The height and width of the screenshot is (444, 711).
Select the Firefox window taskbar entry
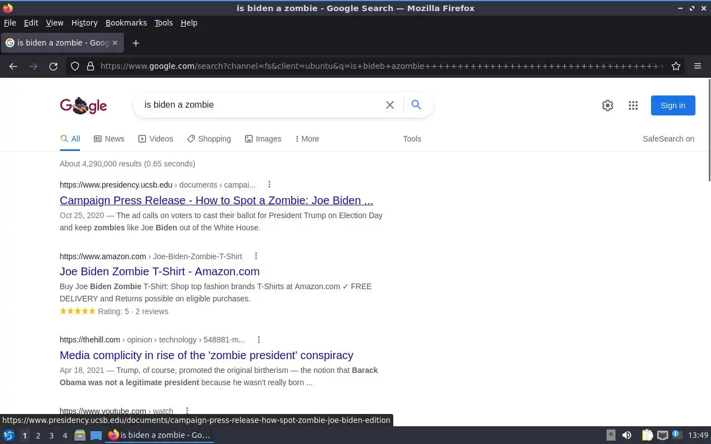coord(160,435)
